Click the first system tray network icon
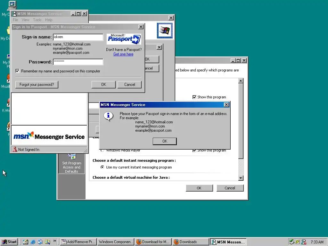The image size is (328, 246). pos(291,242)
